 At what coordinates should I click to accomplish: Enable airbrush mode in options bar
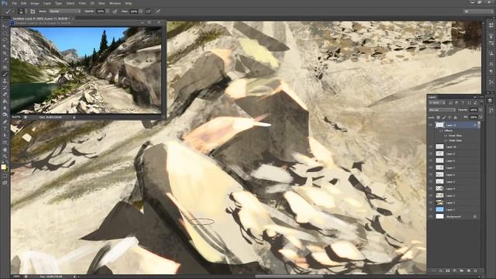coord(148,11)
